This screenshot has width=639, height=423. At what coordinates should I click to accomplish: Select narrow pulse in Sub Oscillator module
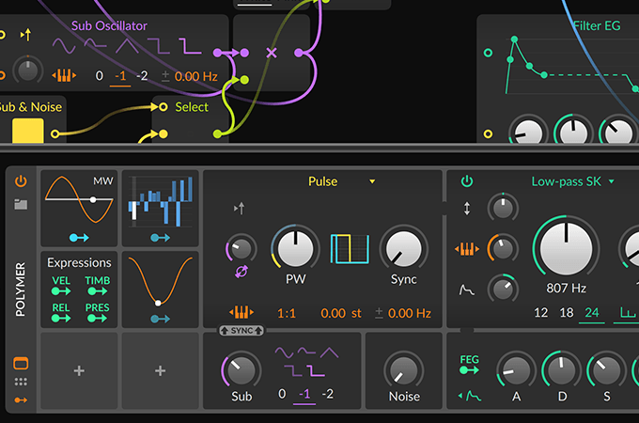click(x=191, y=46)
